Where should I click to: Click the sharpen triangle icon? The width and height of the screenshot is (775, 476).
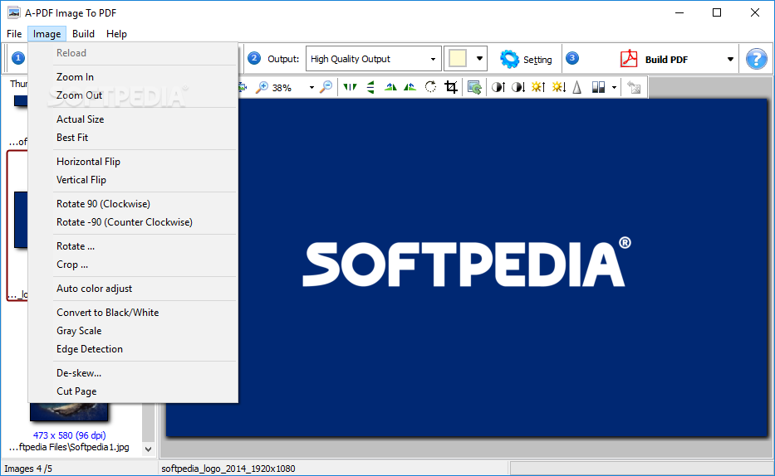(x=576, y=87)
